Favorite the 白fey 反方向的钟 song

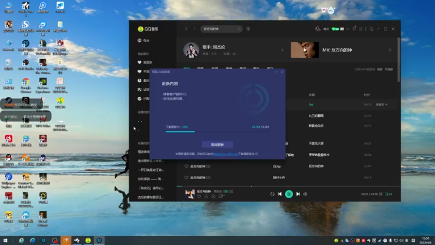(x=187, y=167)
